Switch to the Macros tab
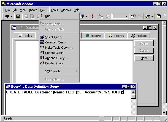Viewport: 168px width, 122px height. click(x=116, y=36)
